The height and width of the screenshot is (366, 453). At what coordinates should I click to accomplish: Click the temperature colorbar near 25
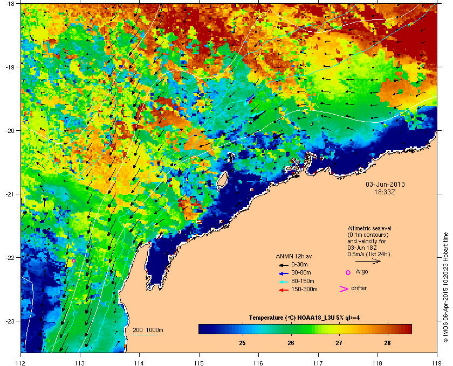[242, 329]
